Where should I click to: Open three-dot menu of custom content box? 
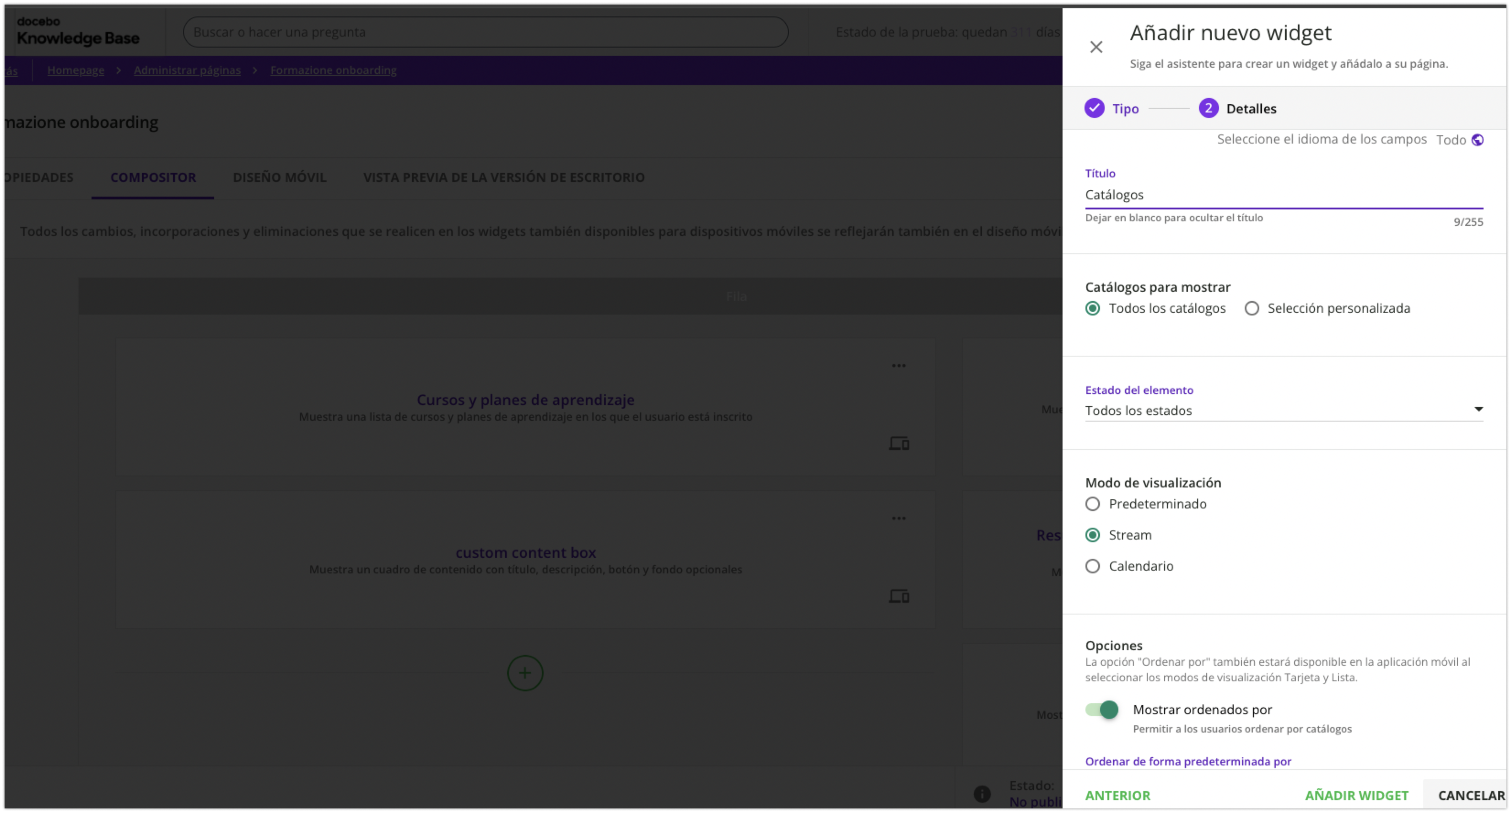[x=899, y=518]
